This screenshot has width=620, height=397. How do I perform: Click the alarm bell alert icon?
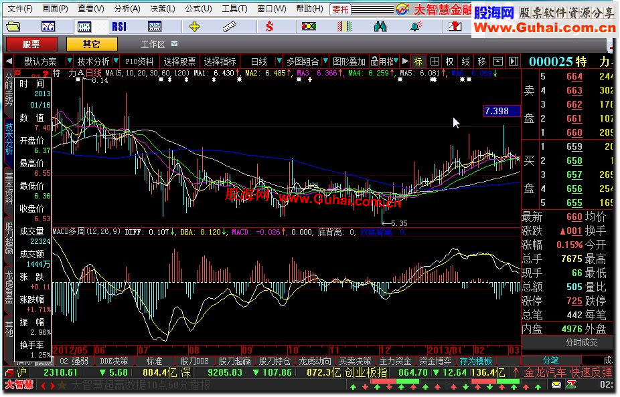coord(416,27)
